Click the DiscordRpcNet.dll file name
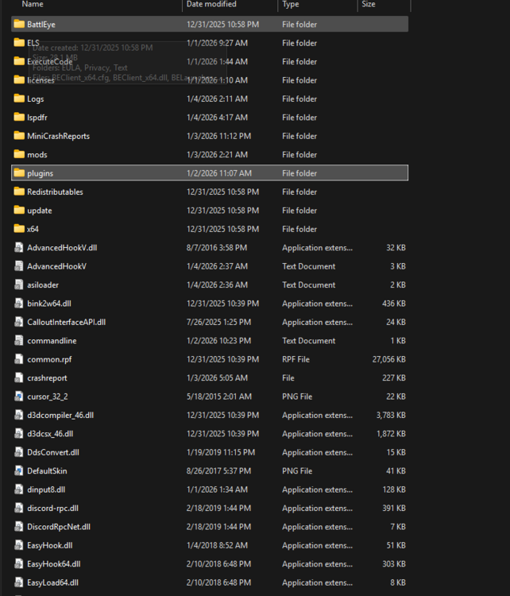The image size is (510, 596). [59, 527]
